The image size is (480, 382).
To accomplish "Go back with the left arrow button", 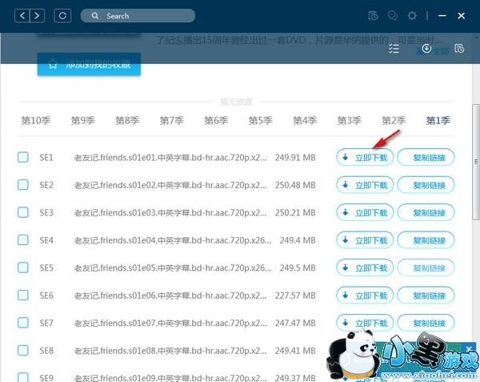I will pos(22,16).
